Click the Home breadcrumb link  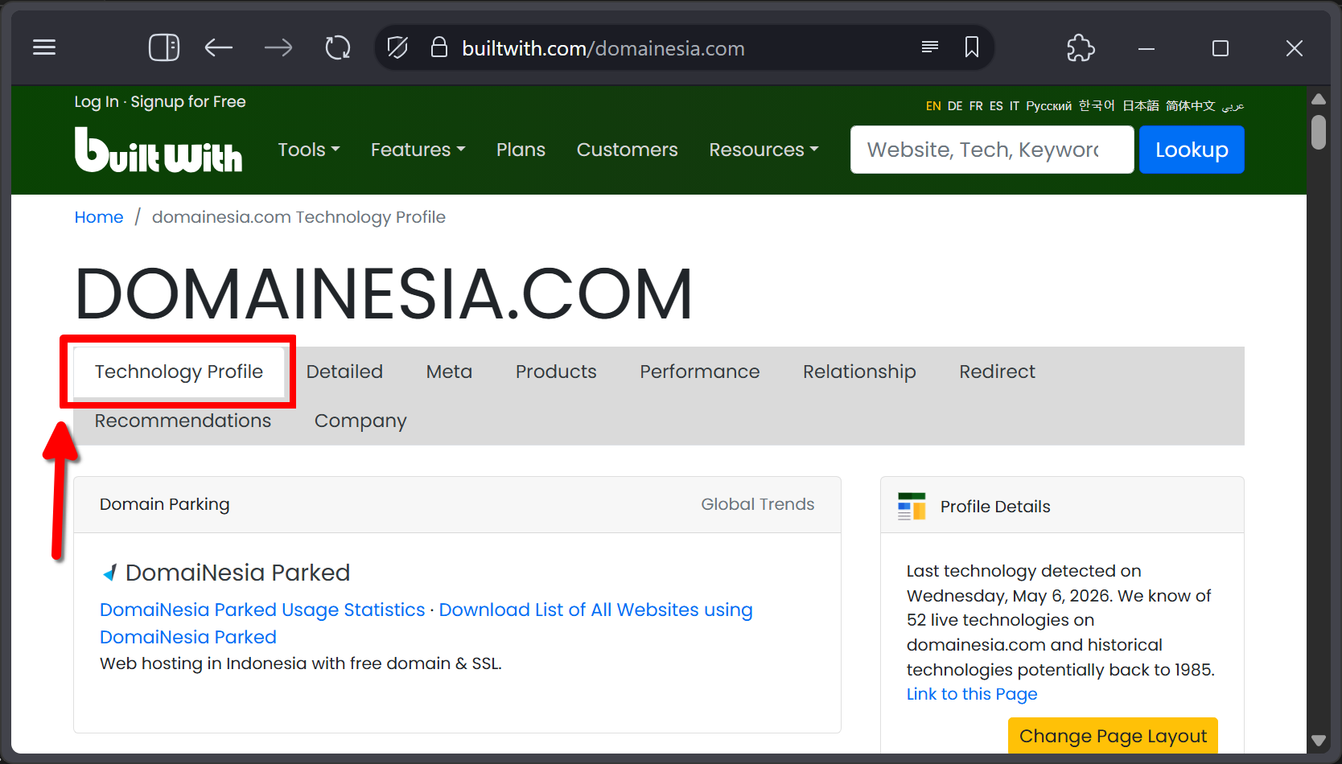pyautogui.click(x=99, y=217)
